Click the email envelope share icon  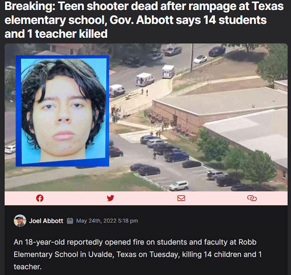(181, 198)
